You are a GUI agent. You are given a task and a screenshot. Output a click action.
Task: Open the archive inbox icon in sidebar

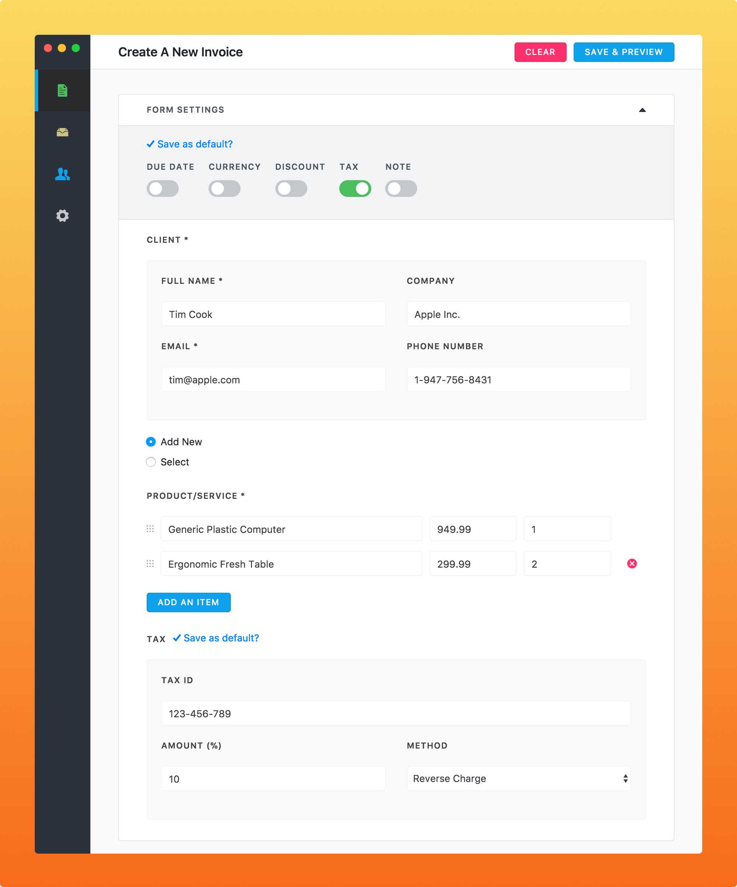(x=62, y=132)
